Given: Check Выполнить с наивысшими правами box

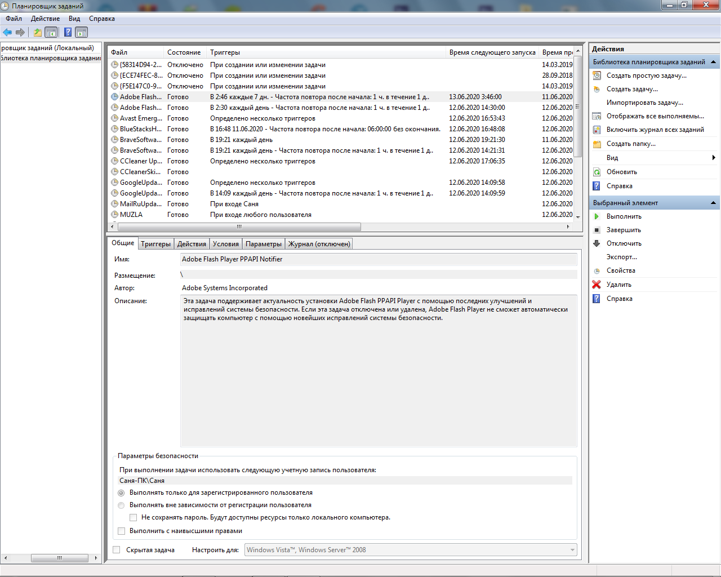Looking at the screenshot, I should point(121,531).
